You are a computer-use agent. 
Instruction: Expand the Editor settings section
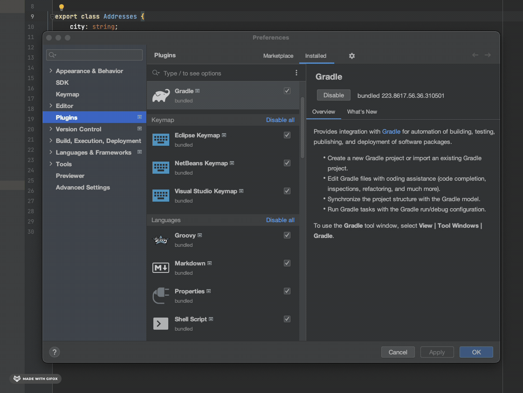(51, 106)
